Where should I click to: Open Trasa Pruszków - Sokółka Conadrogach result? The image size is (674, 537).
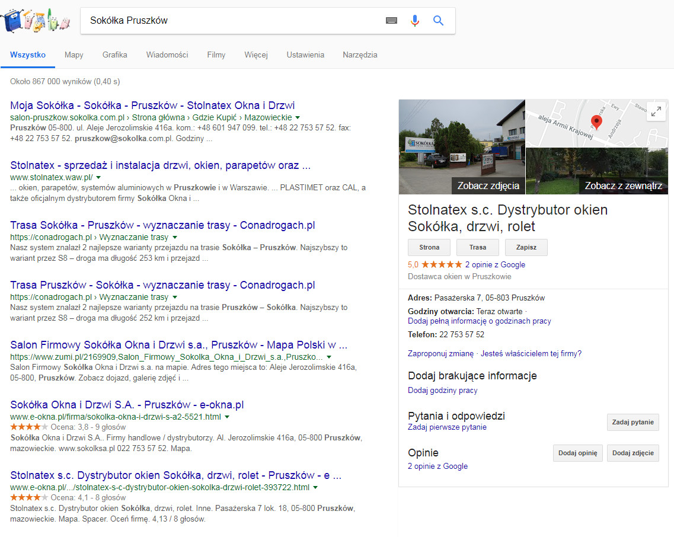coord(162,285)
